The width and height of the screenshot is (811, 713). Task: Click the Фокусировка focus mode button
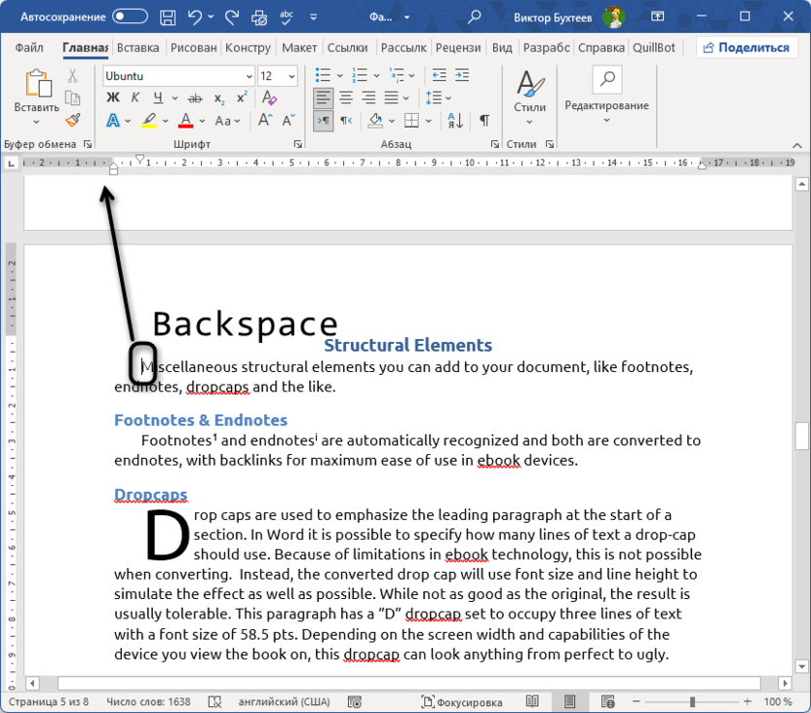(462, 701)
